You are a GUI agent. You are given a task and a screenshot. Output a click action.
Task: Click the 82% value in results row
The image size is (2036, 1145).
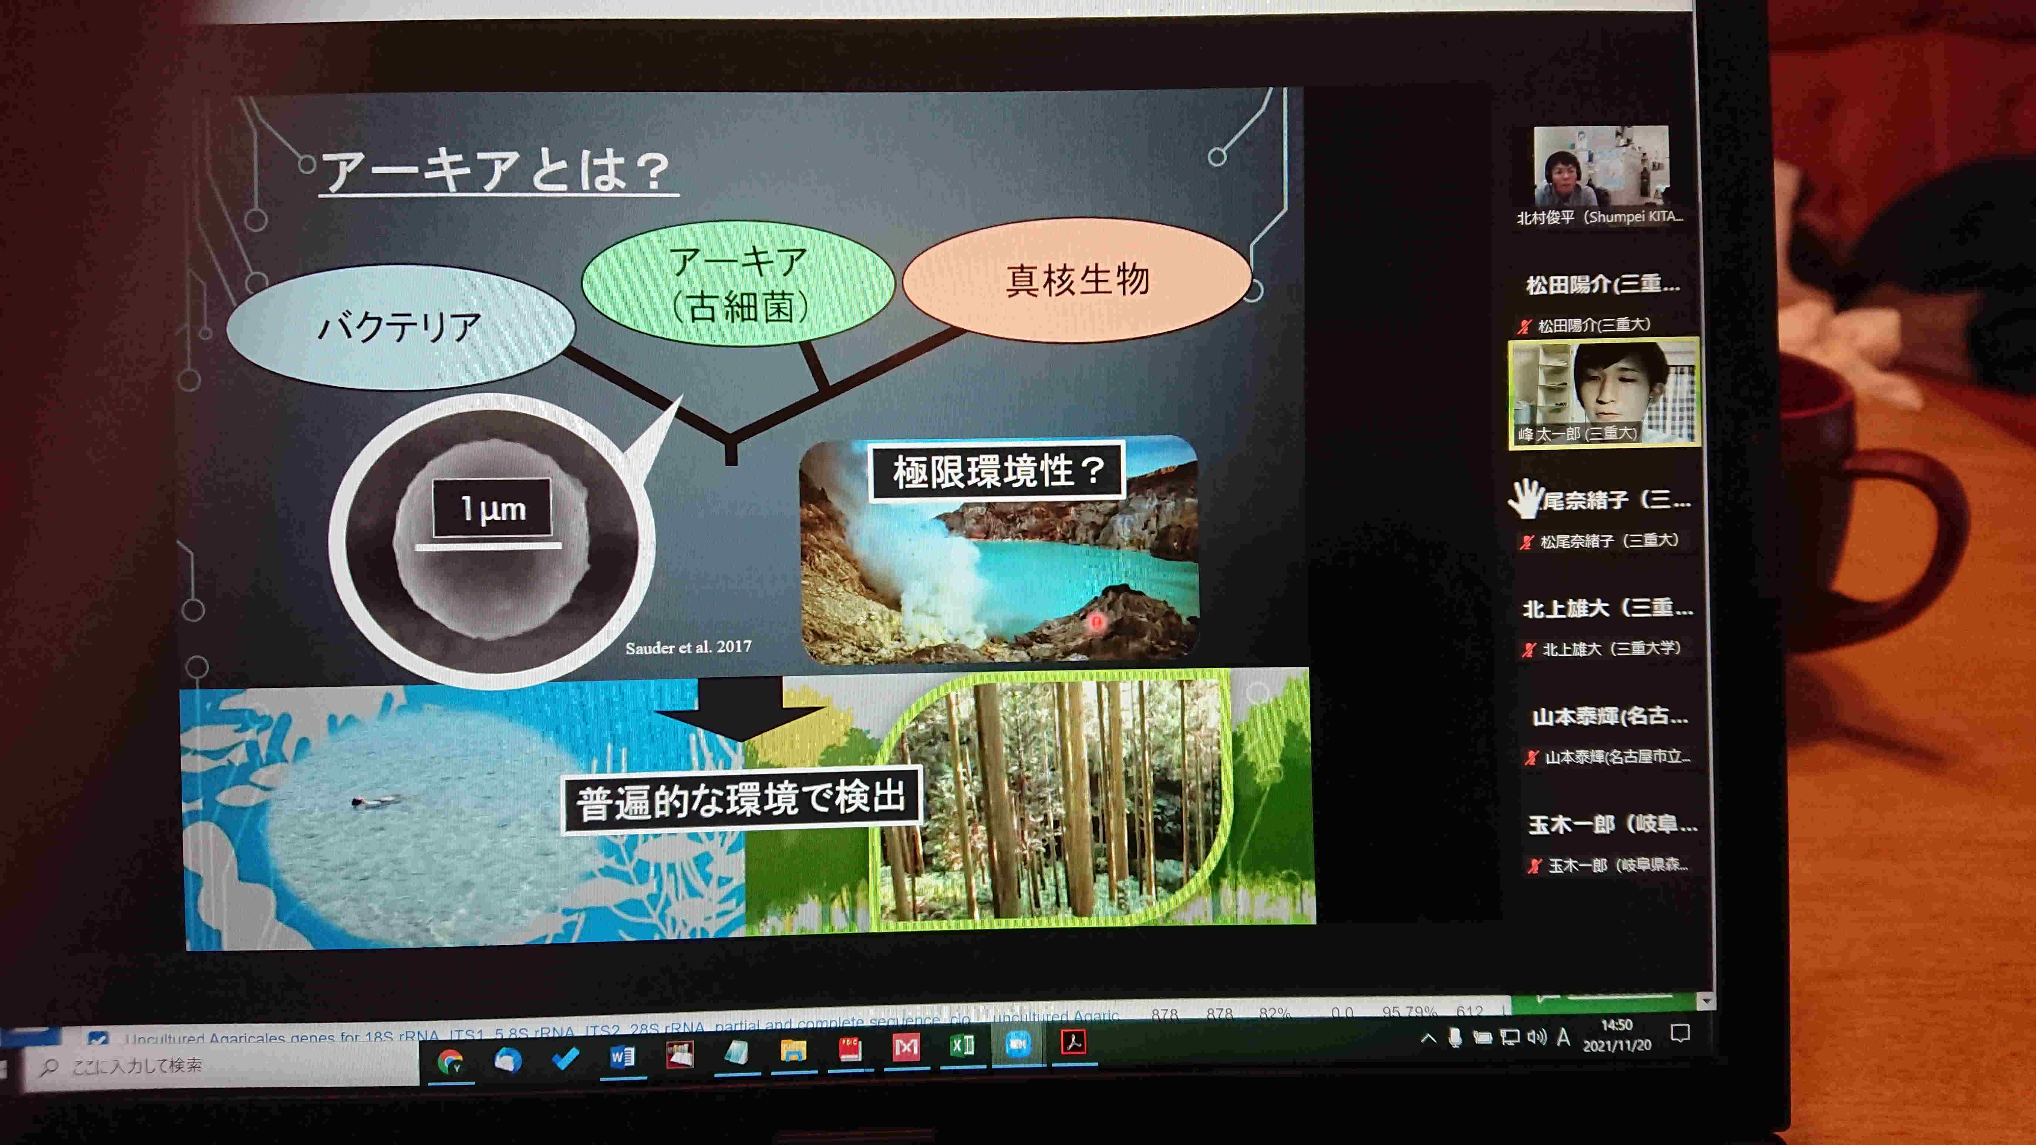[1275, 1014]
